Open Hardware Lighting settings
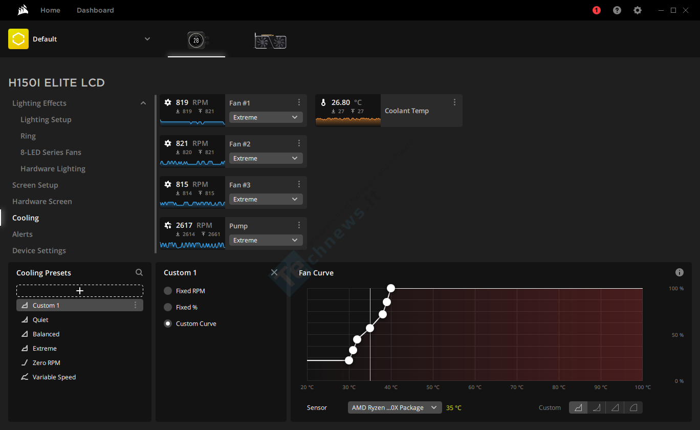This screenshot has width=700, height=430. point(53,168)
